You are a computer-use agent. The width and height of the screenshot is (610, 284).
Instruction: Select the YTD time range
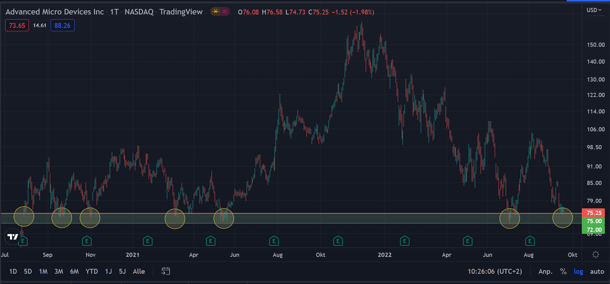[92, 271]
